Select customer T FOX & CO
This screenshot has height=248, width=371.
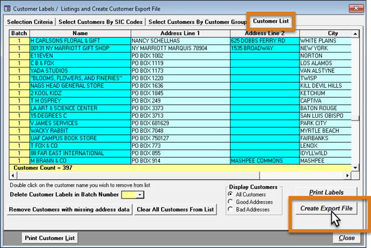(x=80, y=146)
